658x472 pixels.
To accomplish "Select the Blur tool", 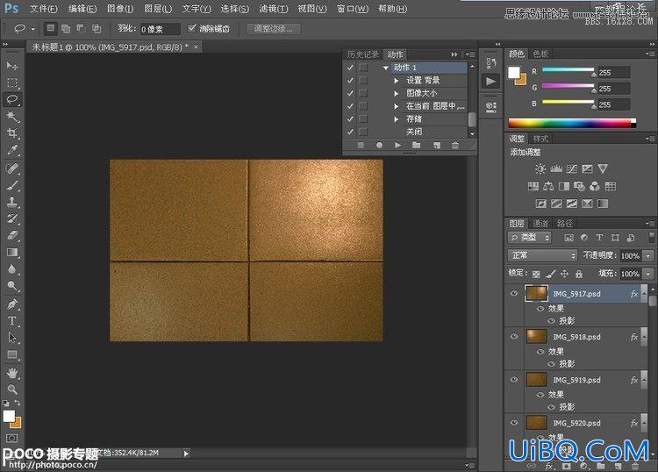I will tap(12, 269).
